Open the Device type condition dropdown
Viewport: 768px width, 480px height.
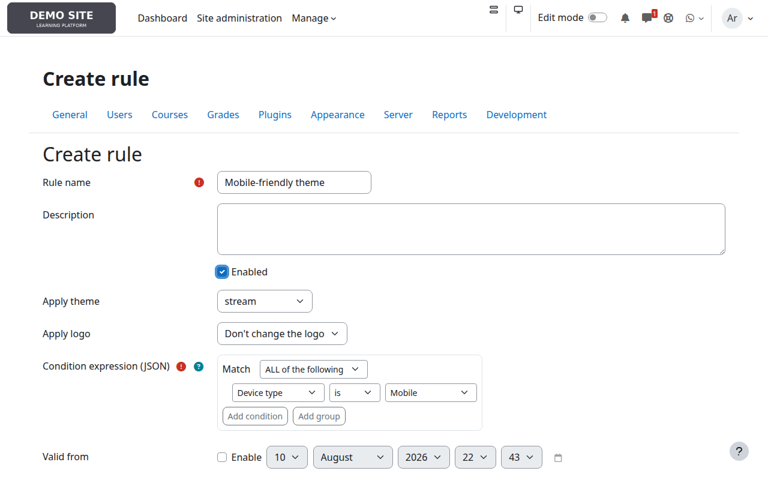pyautogui.click(x=278, y=393)
